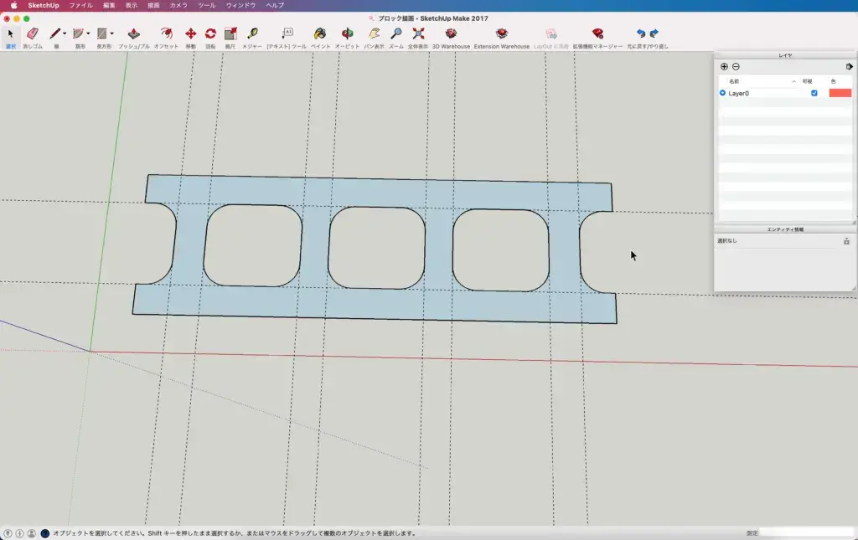Open the 拡張機能マネージャー extension manager

click(597, 33)
